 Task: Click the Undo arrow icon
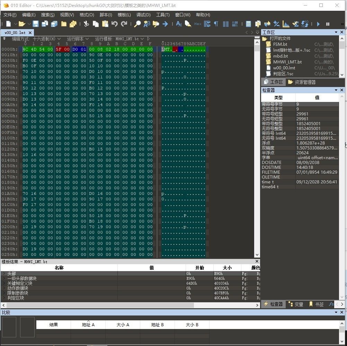tap(115, 24)
